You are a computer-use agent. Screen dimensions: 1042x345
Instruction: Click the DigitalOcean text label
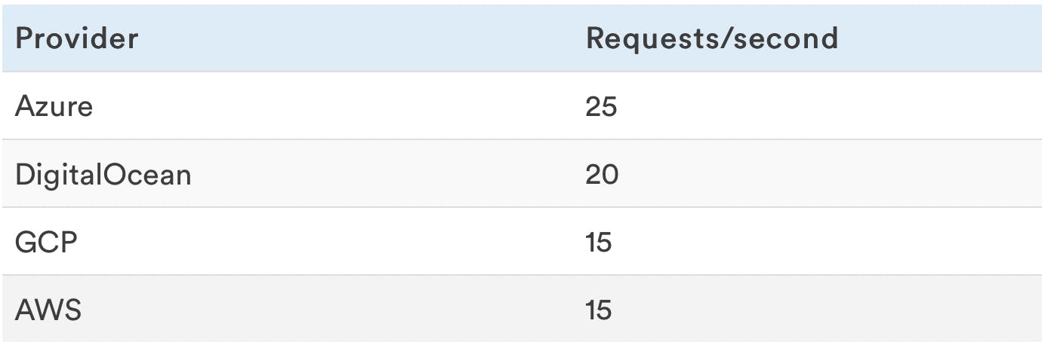point(103,174)
